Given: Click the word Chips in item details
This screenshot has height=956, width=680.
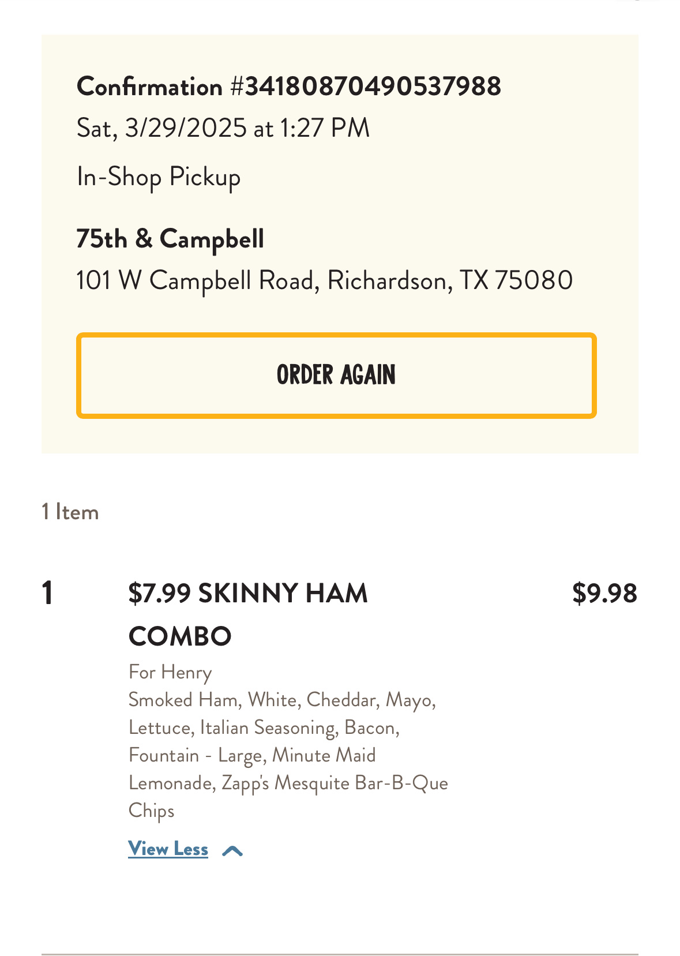Looking at the screenshot, I should pyautogui.click(x=151, y=811).
